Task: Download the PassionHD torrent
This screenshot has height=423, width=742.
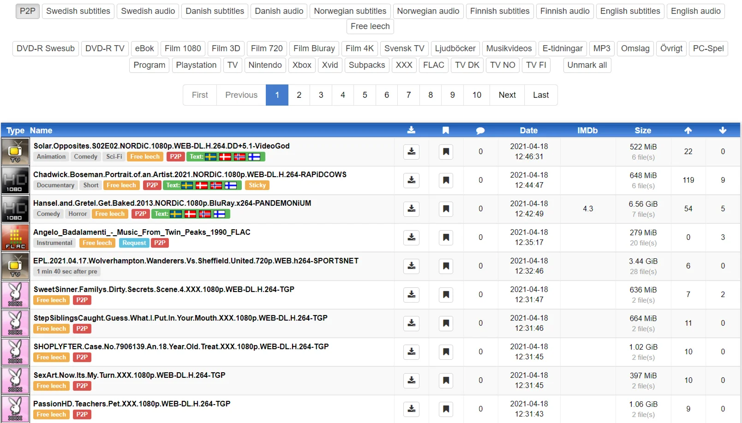Action: coord(411,409)
